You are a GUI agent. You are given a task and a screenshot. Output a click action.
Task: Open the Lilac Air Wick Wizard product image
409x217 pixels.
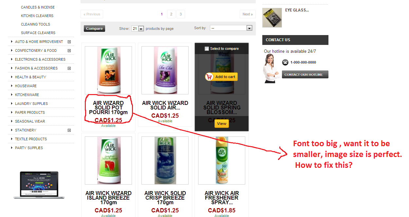165,70
